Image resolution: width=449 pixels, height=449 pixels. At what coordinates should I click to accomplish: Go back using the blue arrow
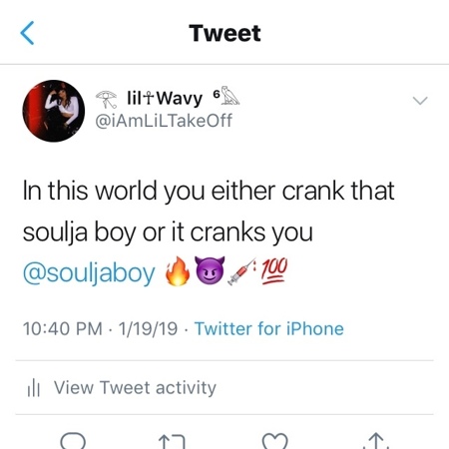(x=27, y=33)
